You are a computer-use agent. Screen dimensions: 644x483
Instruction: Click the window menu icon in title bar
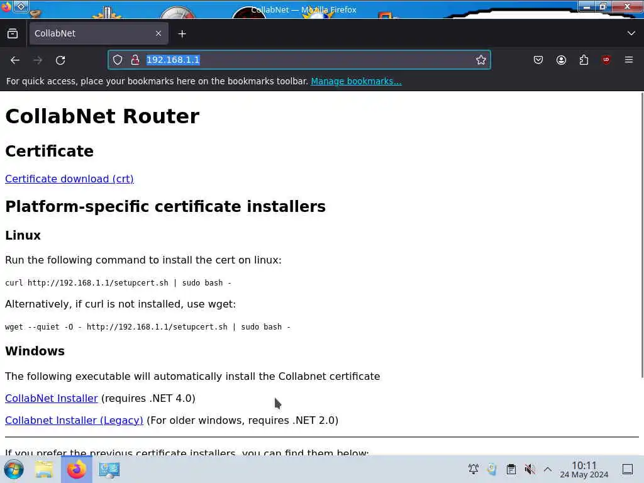point(6,8)
